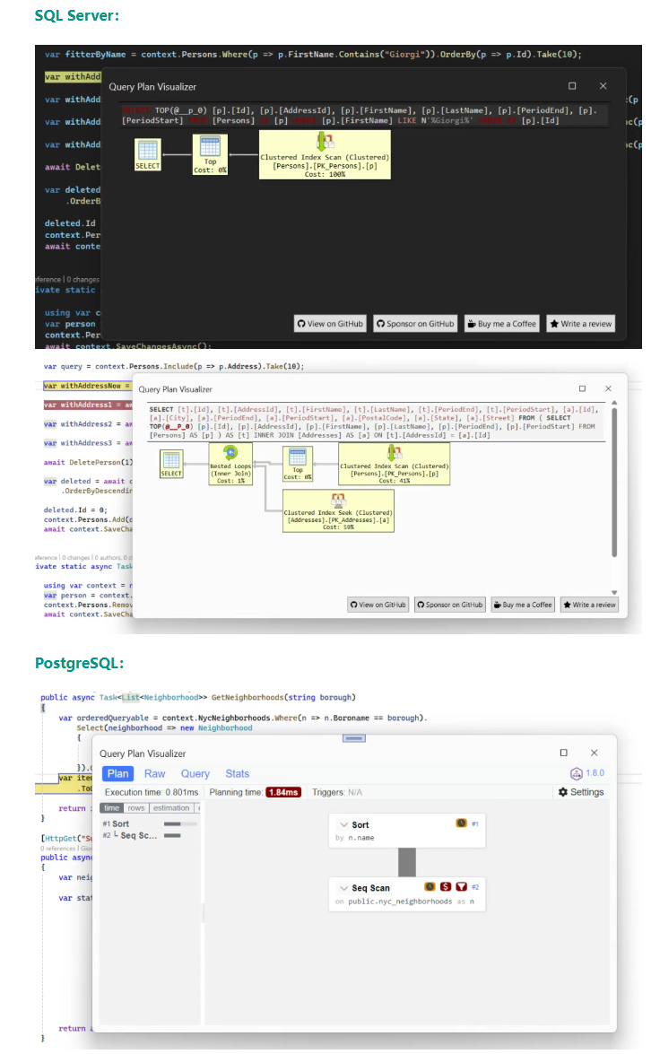Close the light-themed Query Plan Visualizer window
660x1054 pixels.
point(608,388)
